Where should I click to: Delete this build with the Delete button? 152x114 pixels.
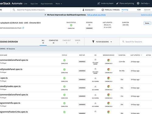147,23
